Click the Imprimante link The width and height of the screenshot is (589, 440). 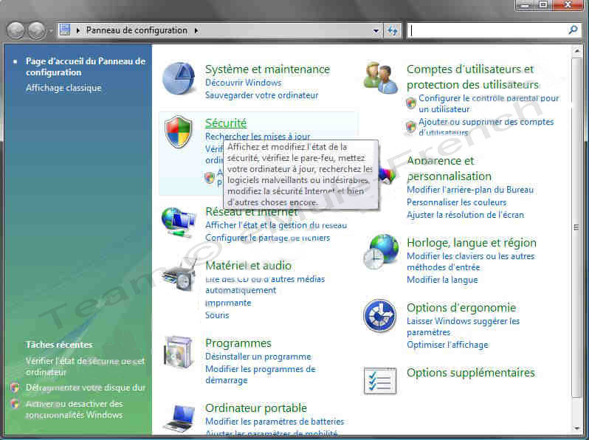228,303
